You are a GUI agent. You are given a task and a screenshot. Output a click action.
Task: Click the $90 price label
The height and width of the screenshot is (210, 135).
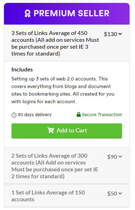(x=112, y=157)
